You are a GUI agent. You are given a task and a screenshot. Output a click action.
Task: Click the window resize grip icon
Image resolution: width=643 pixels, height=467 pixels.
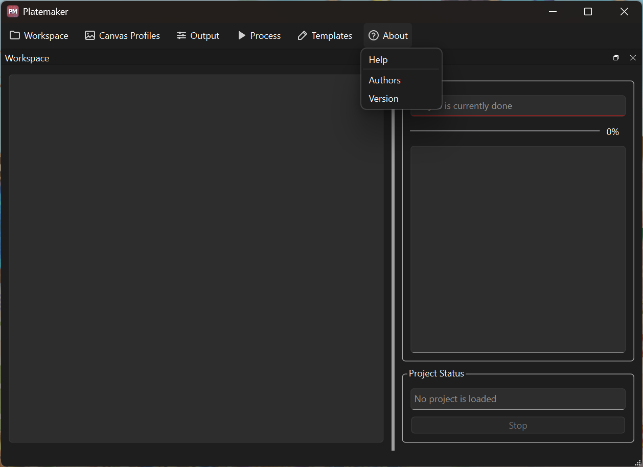pos(637,462)
